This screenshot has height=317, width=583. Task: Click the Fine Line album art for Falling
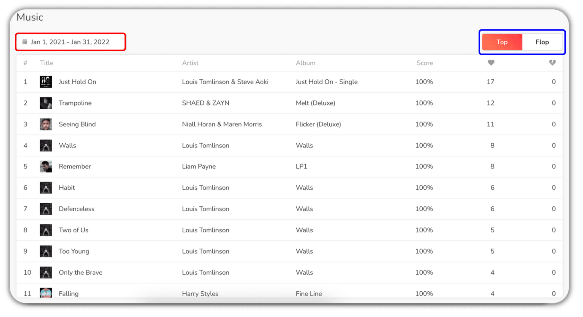(45, 293)
